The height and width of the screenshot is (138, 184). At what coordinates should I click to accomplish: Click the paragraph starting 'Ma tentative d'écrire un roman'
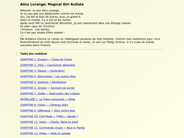(x=90, y=42)
